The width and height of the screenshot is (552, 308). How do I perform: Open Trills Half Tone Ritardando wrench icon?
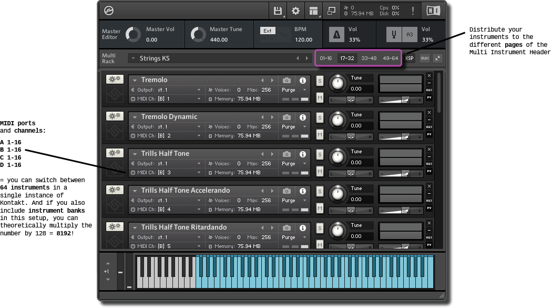coord(115,226)
